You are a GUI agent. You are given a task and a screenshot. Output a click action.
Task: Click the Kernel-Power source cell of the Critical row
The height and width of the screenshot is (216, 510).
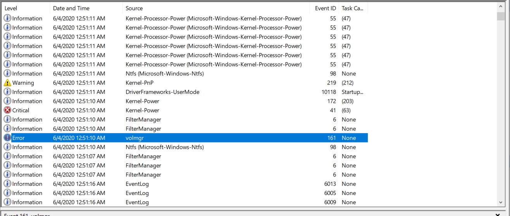coord(142,110)
